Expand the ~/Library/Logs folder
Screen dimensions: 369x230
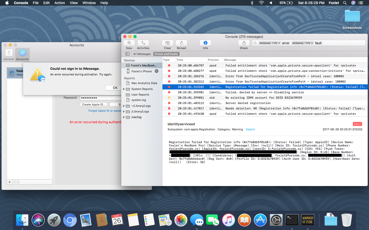coord(124,106)
